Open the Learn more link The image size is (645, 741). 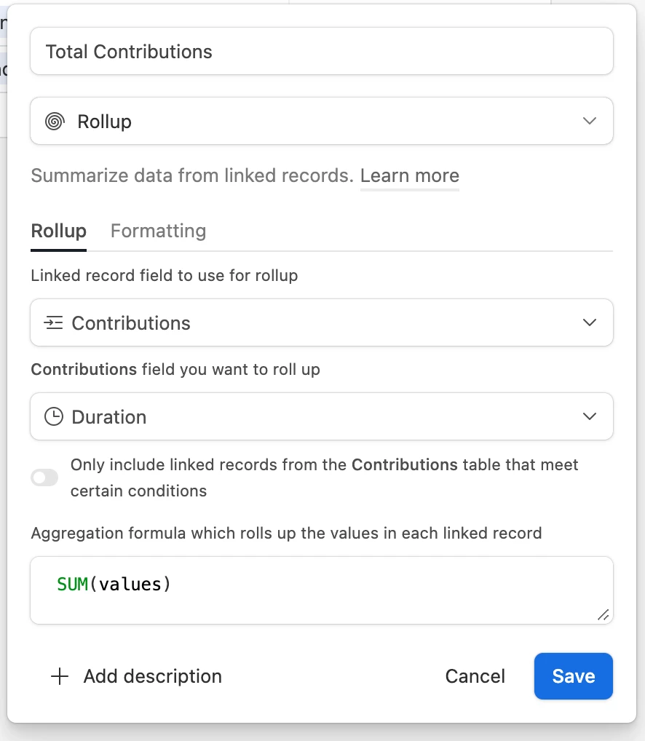[x=409, y=176]
